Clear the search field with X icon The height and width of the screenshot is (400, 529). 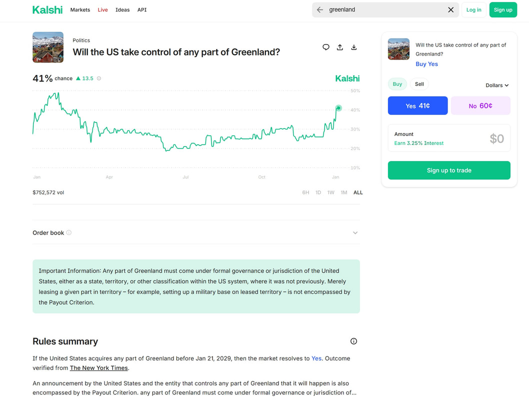[x=450, y=10]
